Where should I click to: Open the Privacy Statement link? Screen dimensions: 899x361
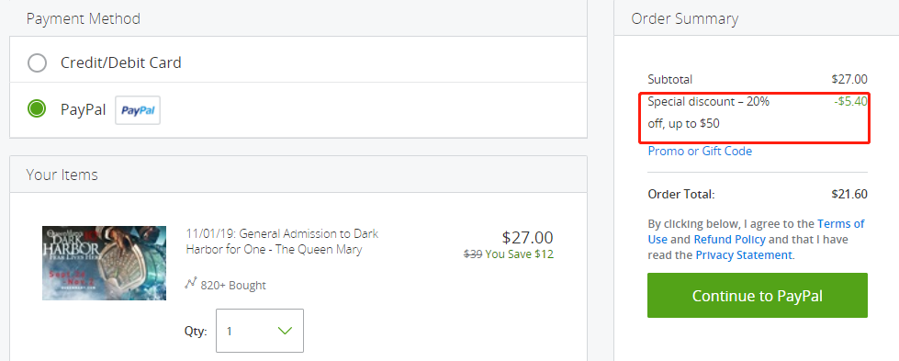coord(744,254)
